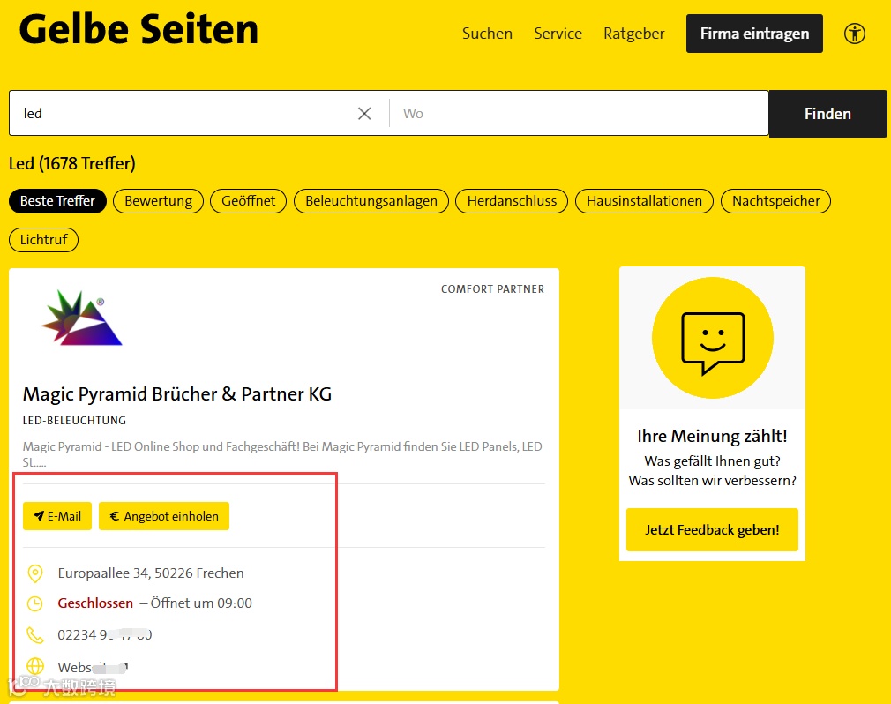891x704 pixels.
Task: Select the Beleuchtungsanlagen filter chip
Action: tap(371, 201)
